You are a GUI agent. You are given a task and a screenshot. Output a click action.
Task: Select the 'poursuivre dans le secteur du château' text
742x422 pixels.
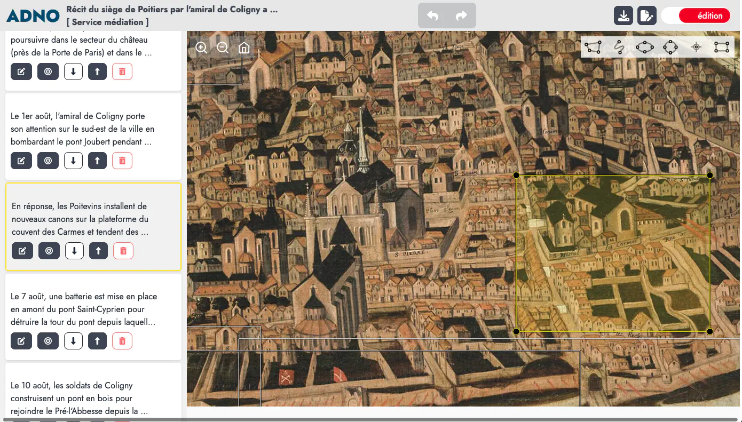79,39
